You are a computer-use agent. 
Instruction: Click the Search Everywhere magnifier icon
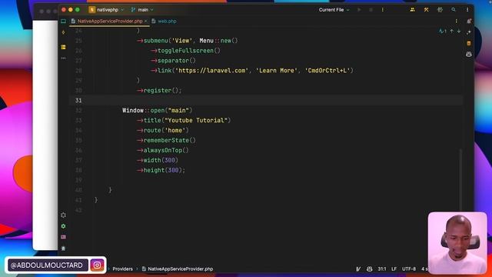[454, 10]
